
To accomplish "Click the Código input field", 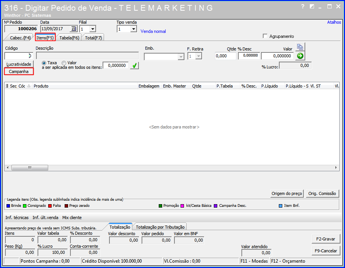I will 18,56.
